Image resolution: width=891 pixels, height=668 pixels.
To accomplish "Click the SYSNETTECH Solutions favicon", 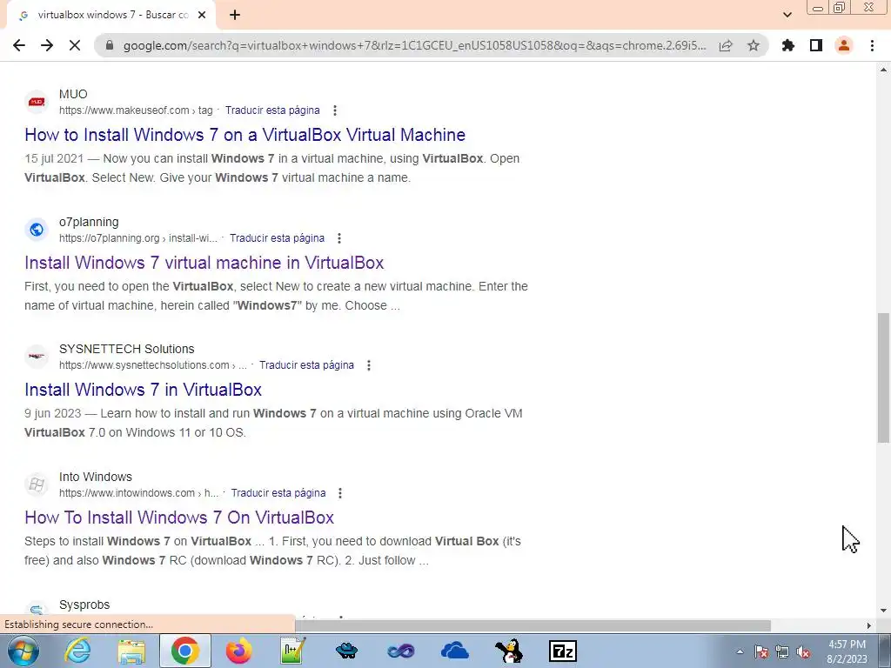I will 37,357.
